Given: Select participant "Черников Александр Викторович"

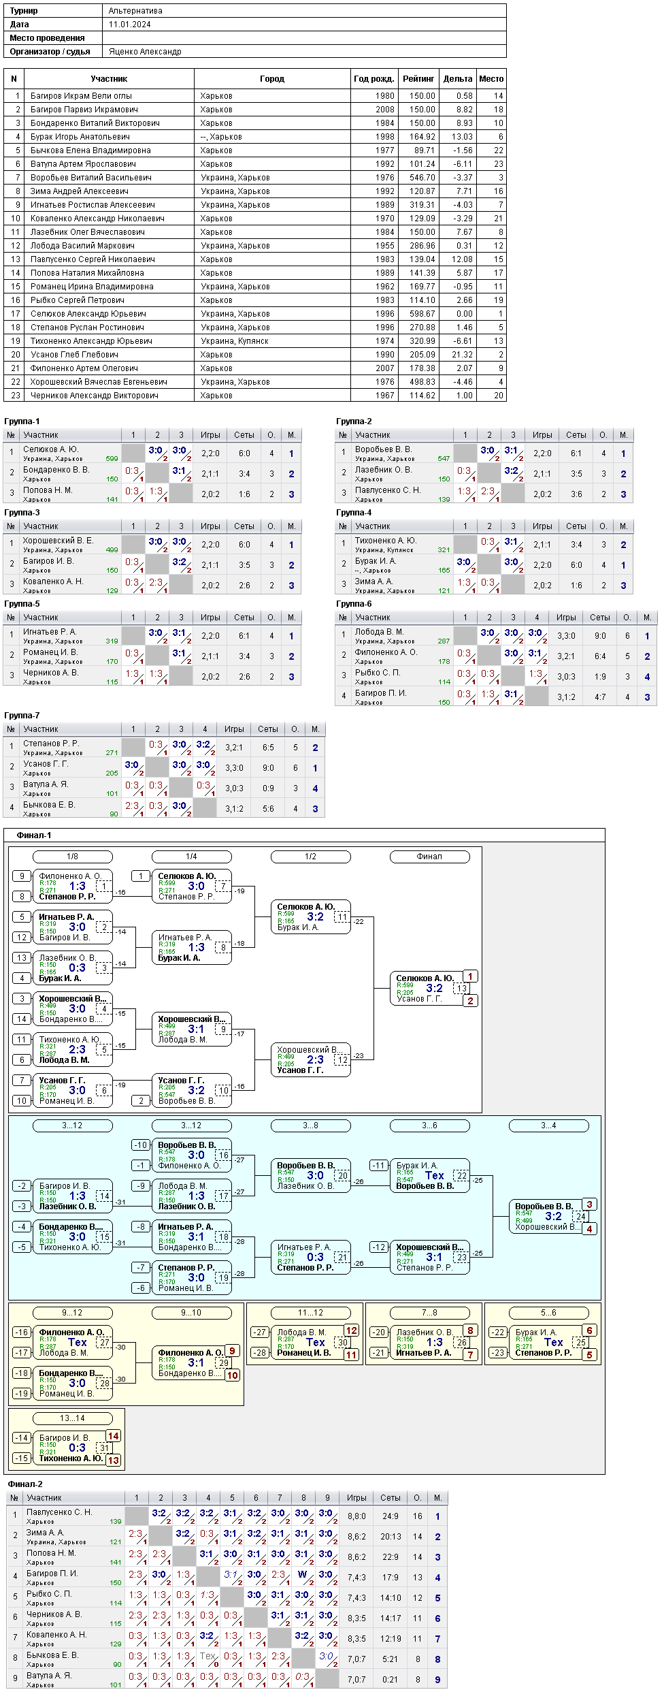Looking at the screenshot, I should (95, 396).
